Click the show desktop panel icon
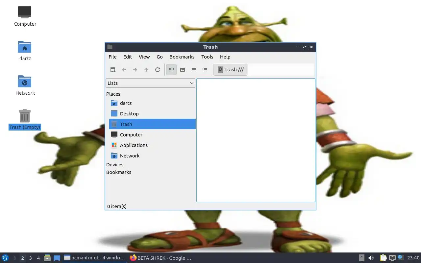This screenshot has width=421, height=263. click(57, 258)
